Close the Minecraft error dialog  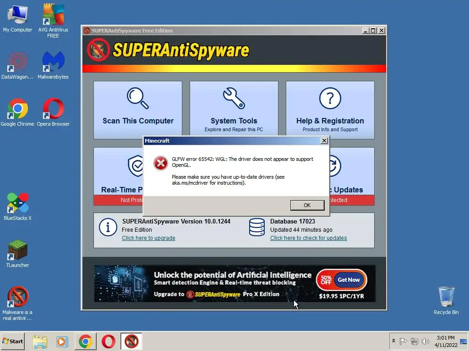click(324, 141)
